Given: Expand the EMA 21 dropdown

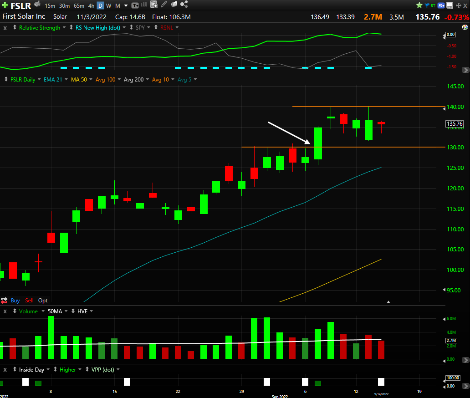Looking at the screenshot, I should [x=66, y=79].
